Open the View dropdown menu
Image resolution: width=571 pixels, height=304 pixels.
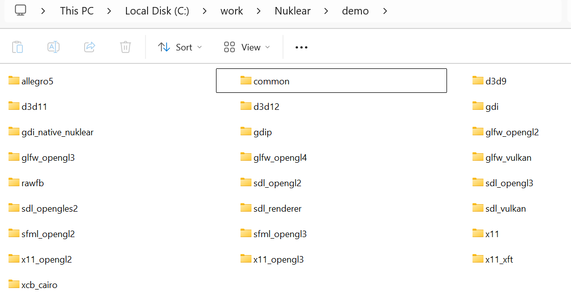click(x=246, y=47)
